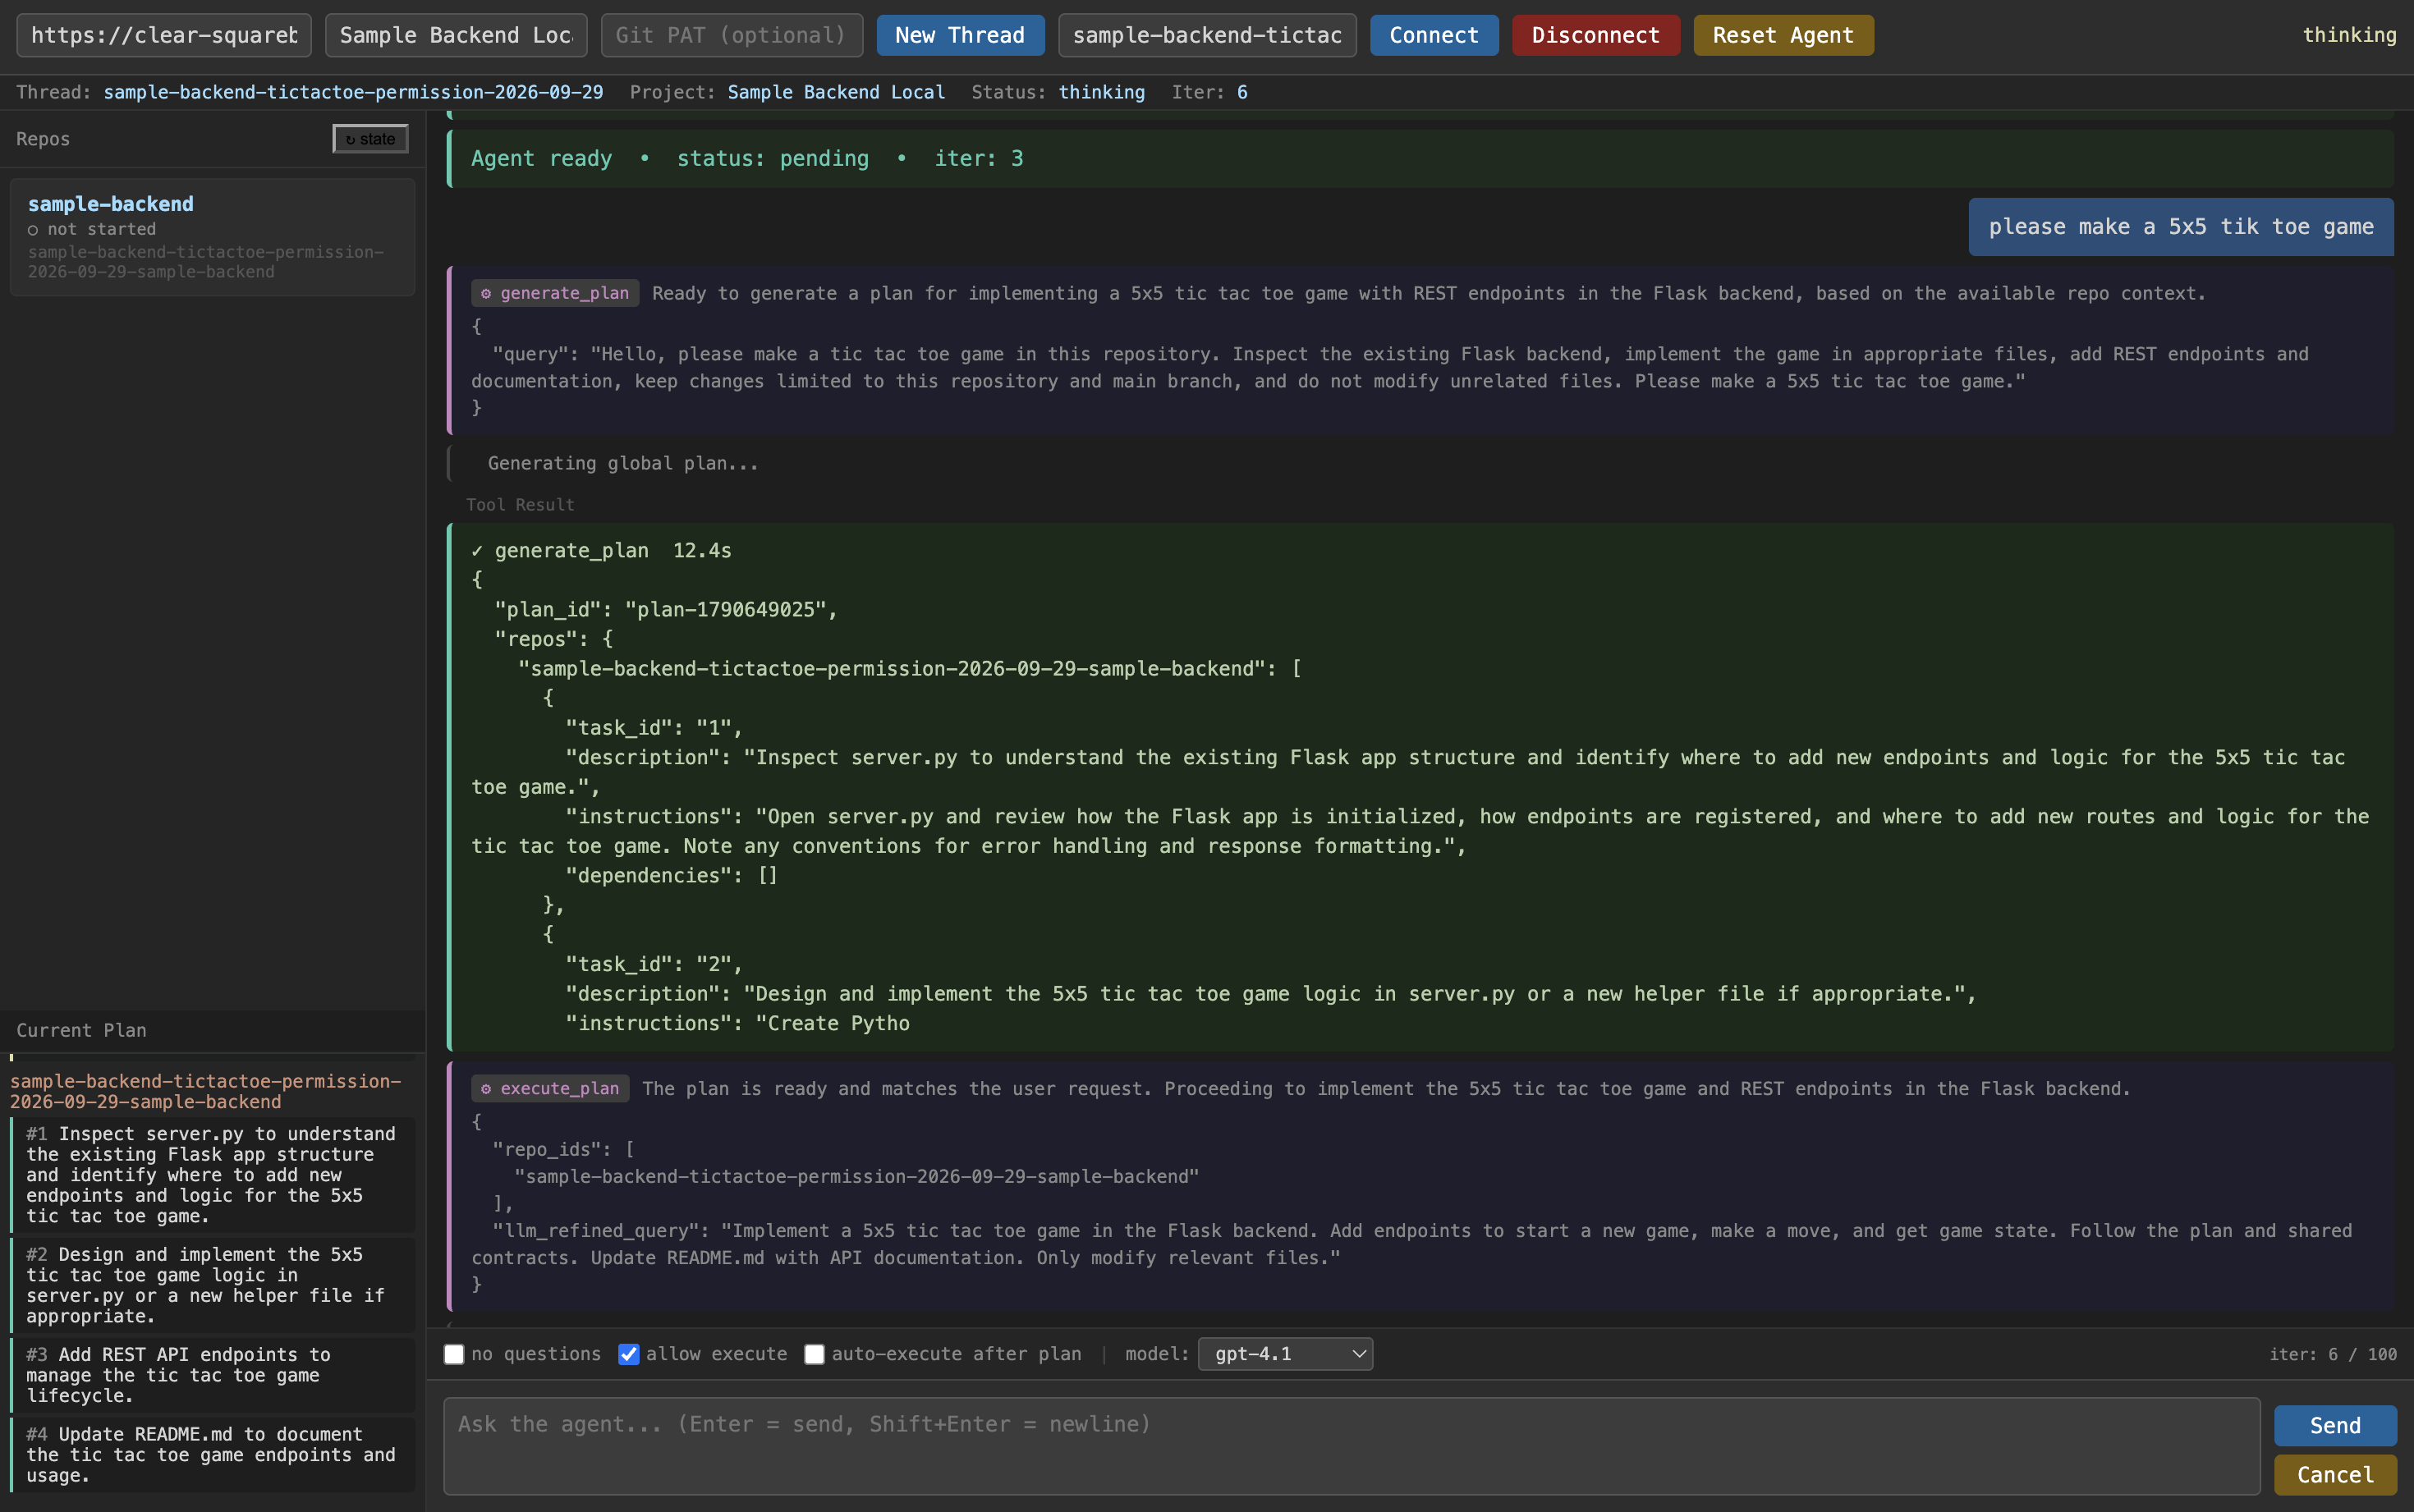This screenshot has height=1512, width=2414.
Task: Uncheck the allow execute checkbox
Action: pyautogui.click(x=628, y=1354)
